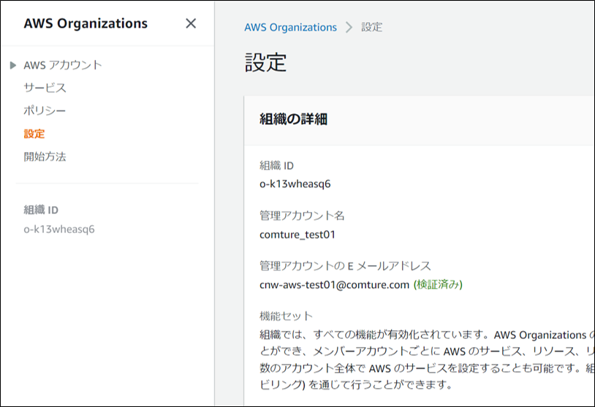595x407 pixels.
Task: Click the 設定 breadcrumb item
Action: (x=372, y=27)
